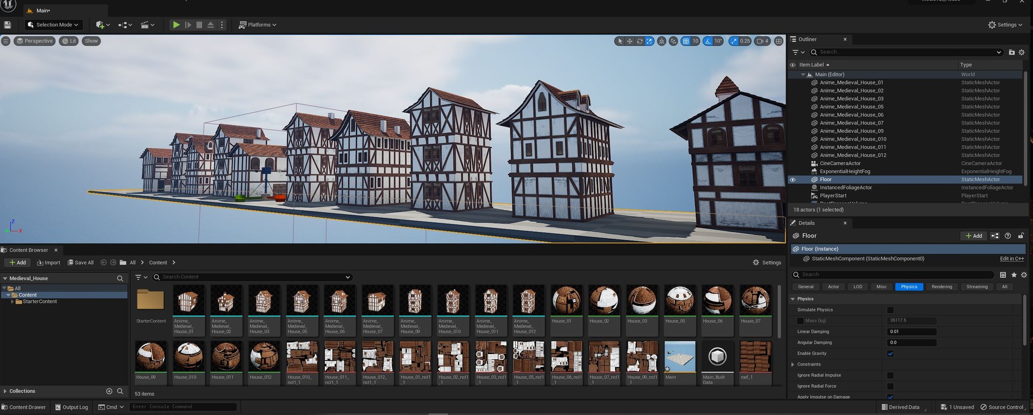Click the Edit in C++ link

(x=1011, y=259)
